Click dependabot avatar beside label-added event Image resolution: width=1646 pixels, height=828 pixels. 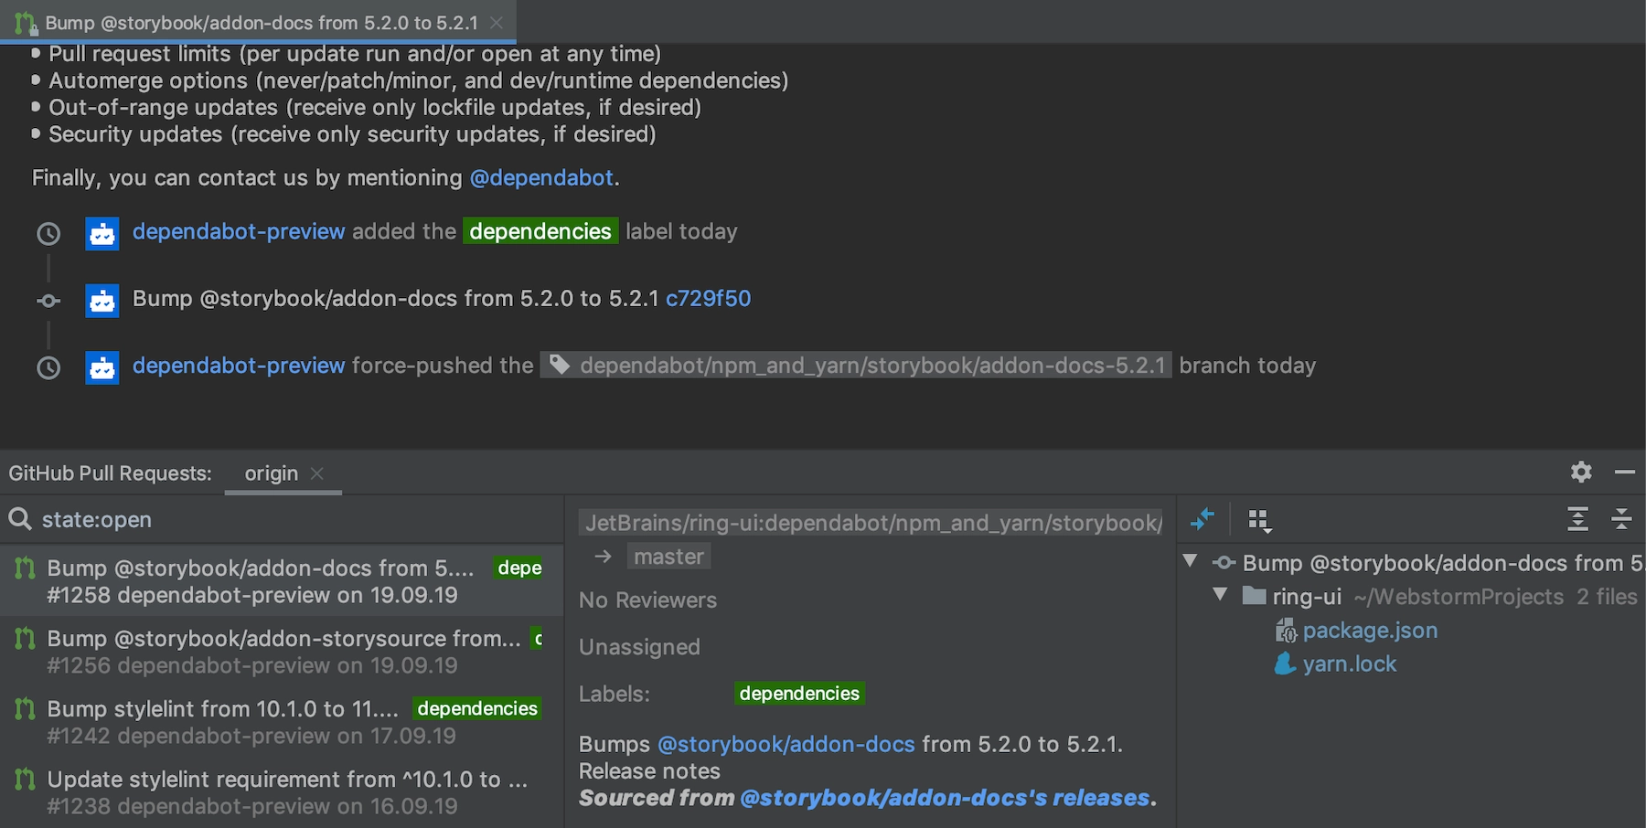[102, 234]
